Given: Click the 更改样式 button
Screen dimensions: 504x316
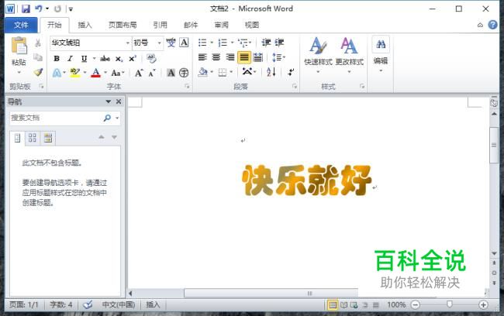Looking at the screenshot, I should tap(350, 55).
